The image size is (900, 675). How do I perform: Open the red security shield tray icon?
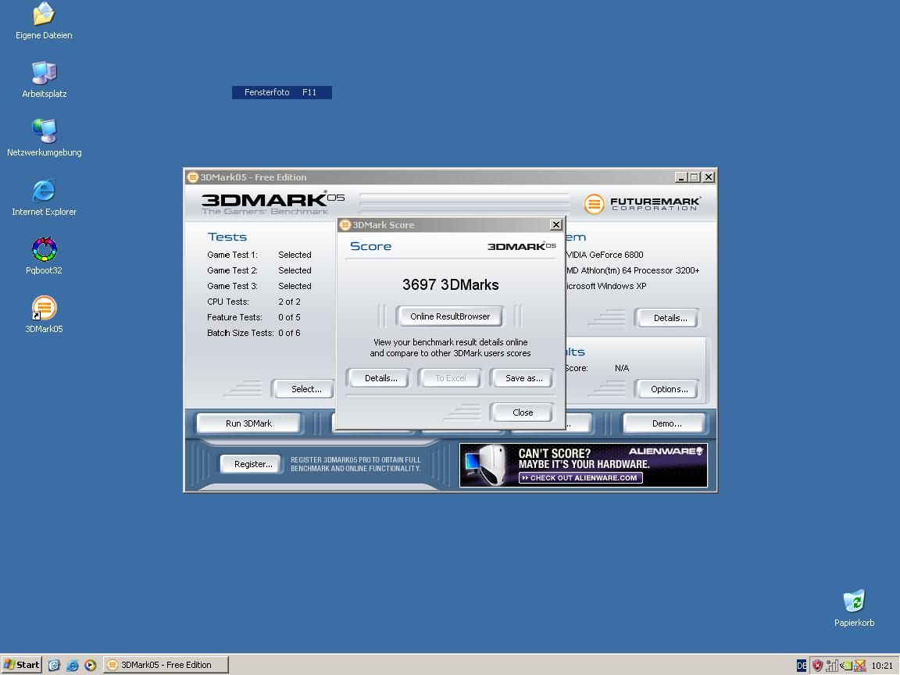[x=817, y=666]
